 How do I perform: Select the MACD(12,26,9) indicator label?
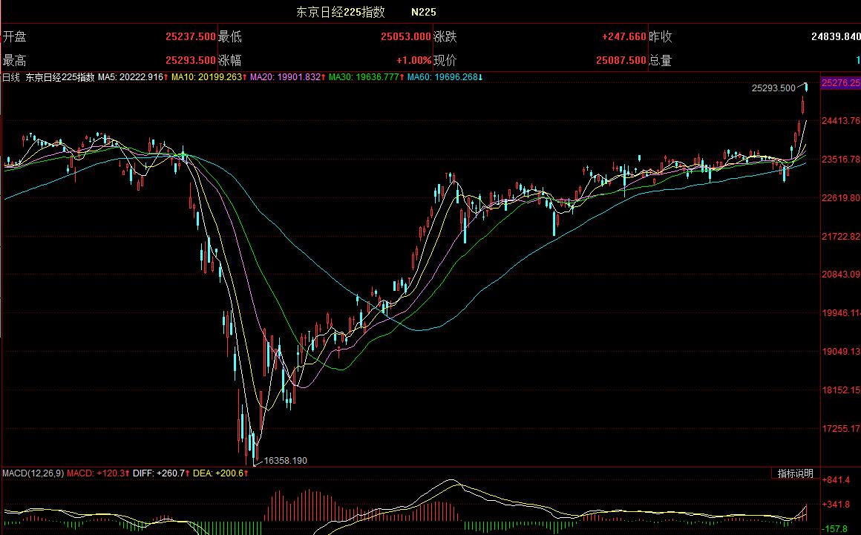coord(33,473)
